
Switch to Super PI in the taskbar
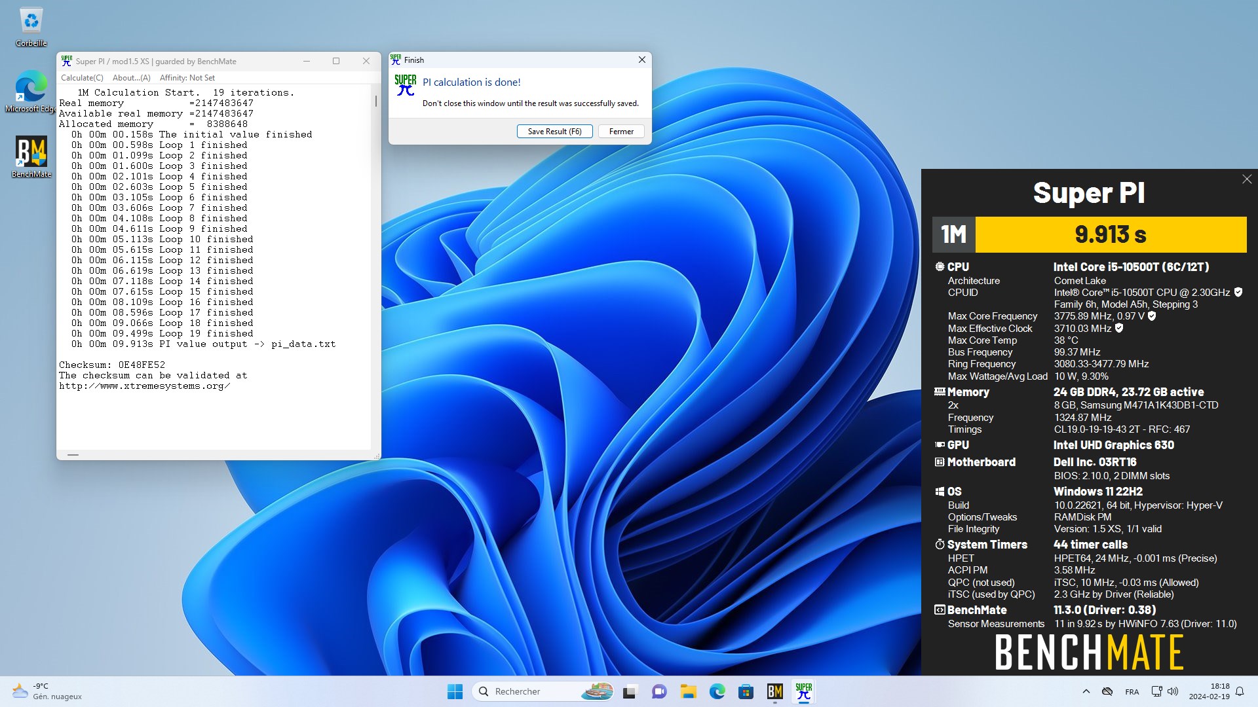click(804, 691)
